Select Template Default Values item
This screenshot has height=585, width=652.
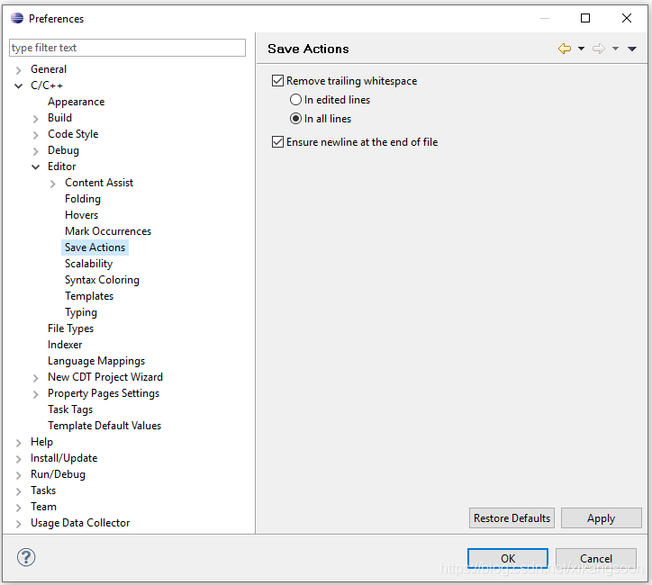(x=104, y=426)
